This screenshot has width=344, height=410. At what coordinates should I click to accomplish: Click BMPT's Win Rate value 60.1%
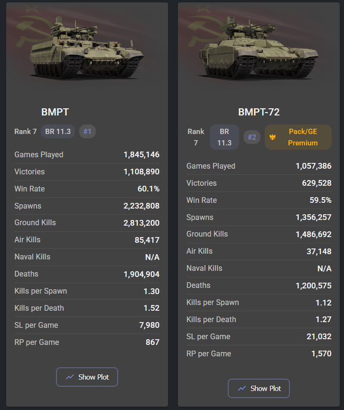[148, 189]
